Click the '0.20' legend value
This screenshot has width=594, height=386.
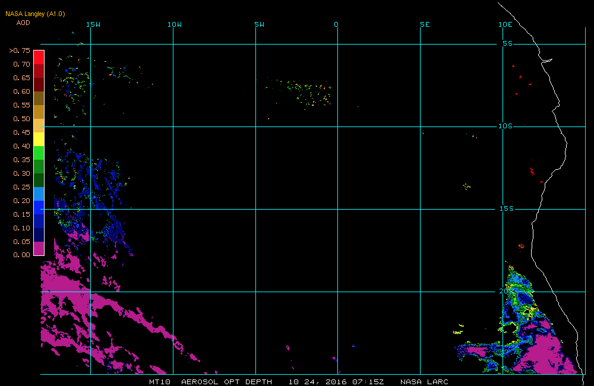click(x=21, y=201)
